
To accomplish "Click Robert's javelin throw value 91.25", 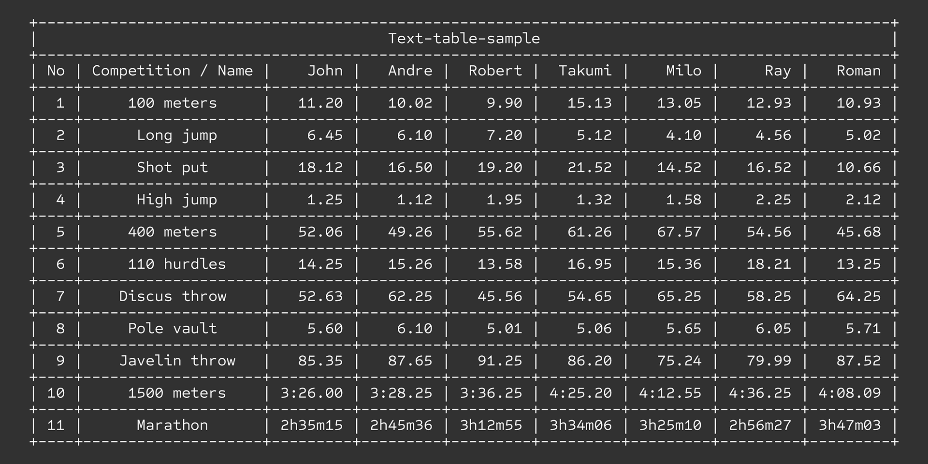I will click(x=500, y=361).
